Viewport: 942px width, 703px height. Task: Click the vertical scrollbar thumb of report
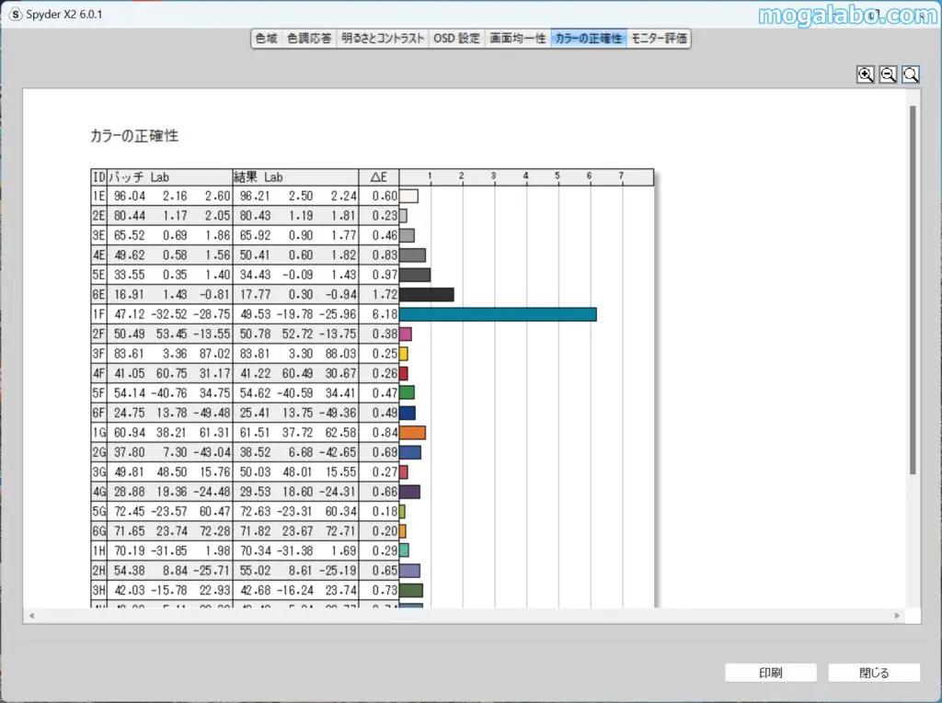(912, 289)
